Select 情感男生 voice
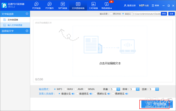The image size is (176, 111). [113, 94]
